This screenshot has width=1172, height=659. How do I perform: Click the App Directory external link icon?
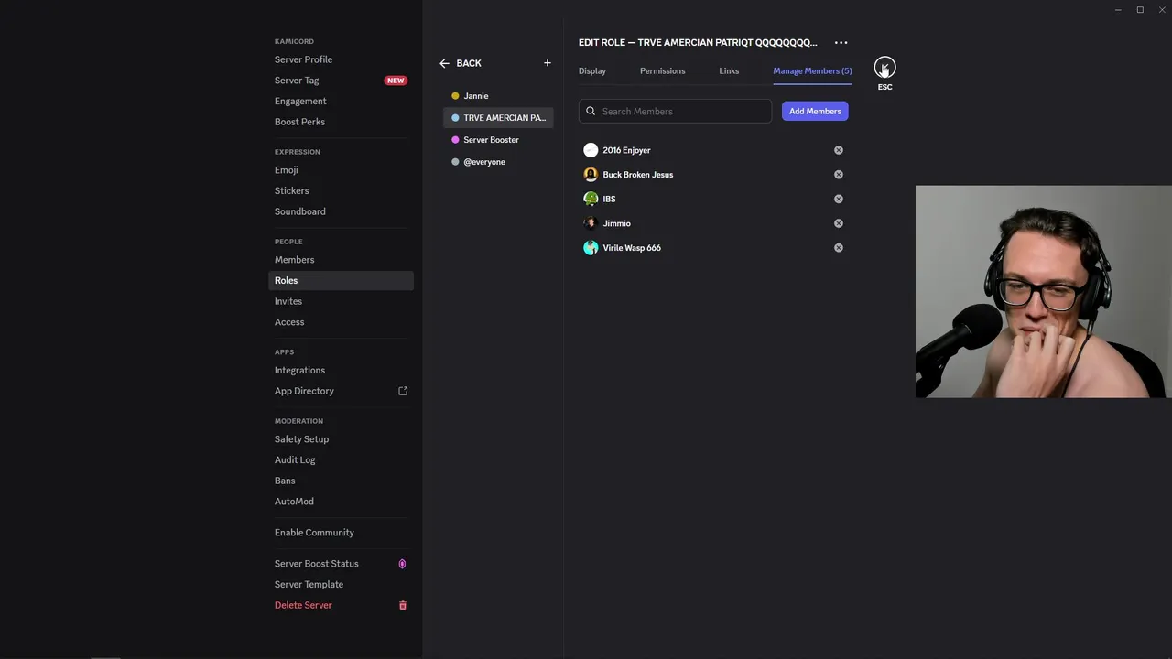click(x=403, y=391)
